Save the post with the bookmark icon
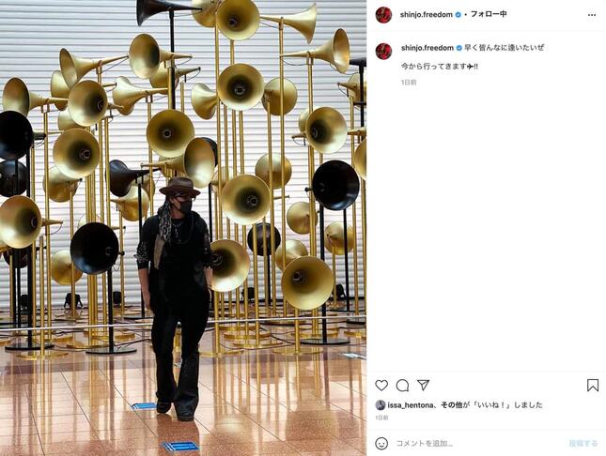The width and height of the screenshot is (606, 456). tap(593, 385)
